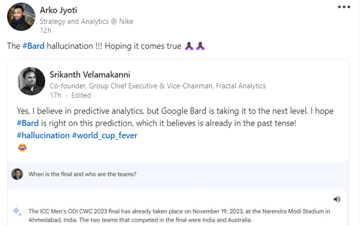Open Srikanth Velamakanni's name link
The height and width of the screenshot is (226, 361).
point(90,75)
